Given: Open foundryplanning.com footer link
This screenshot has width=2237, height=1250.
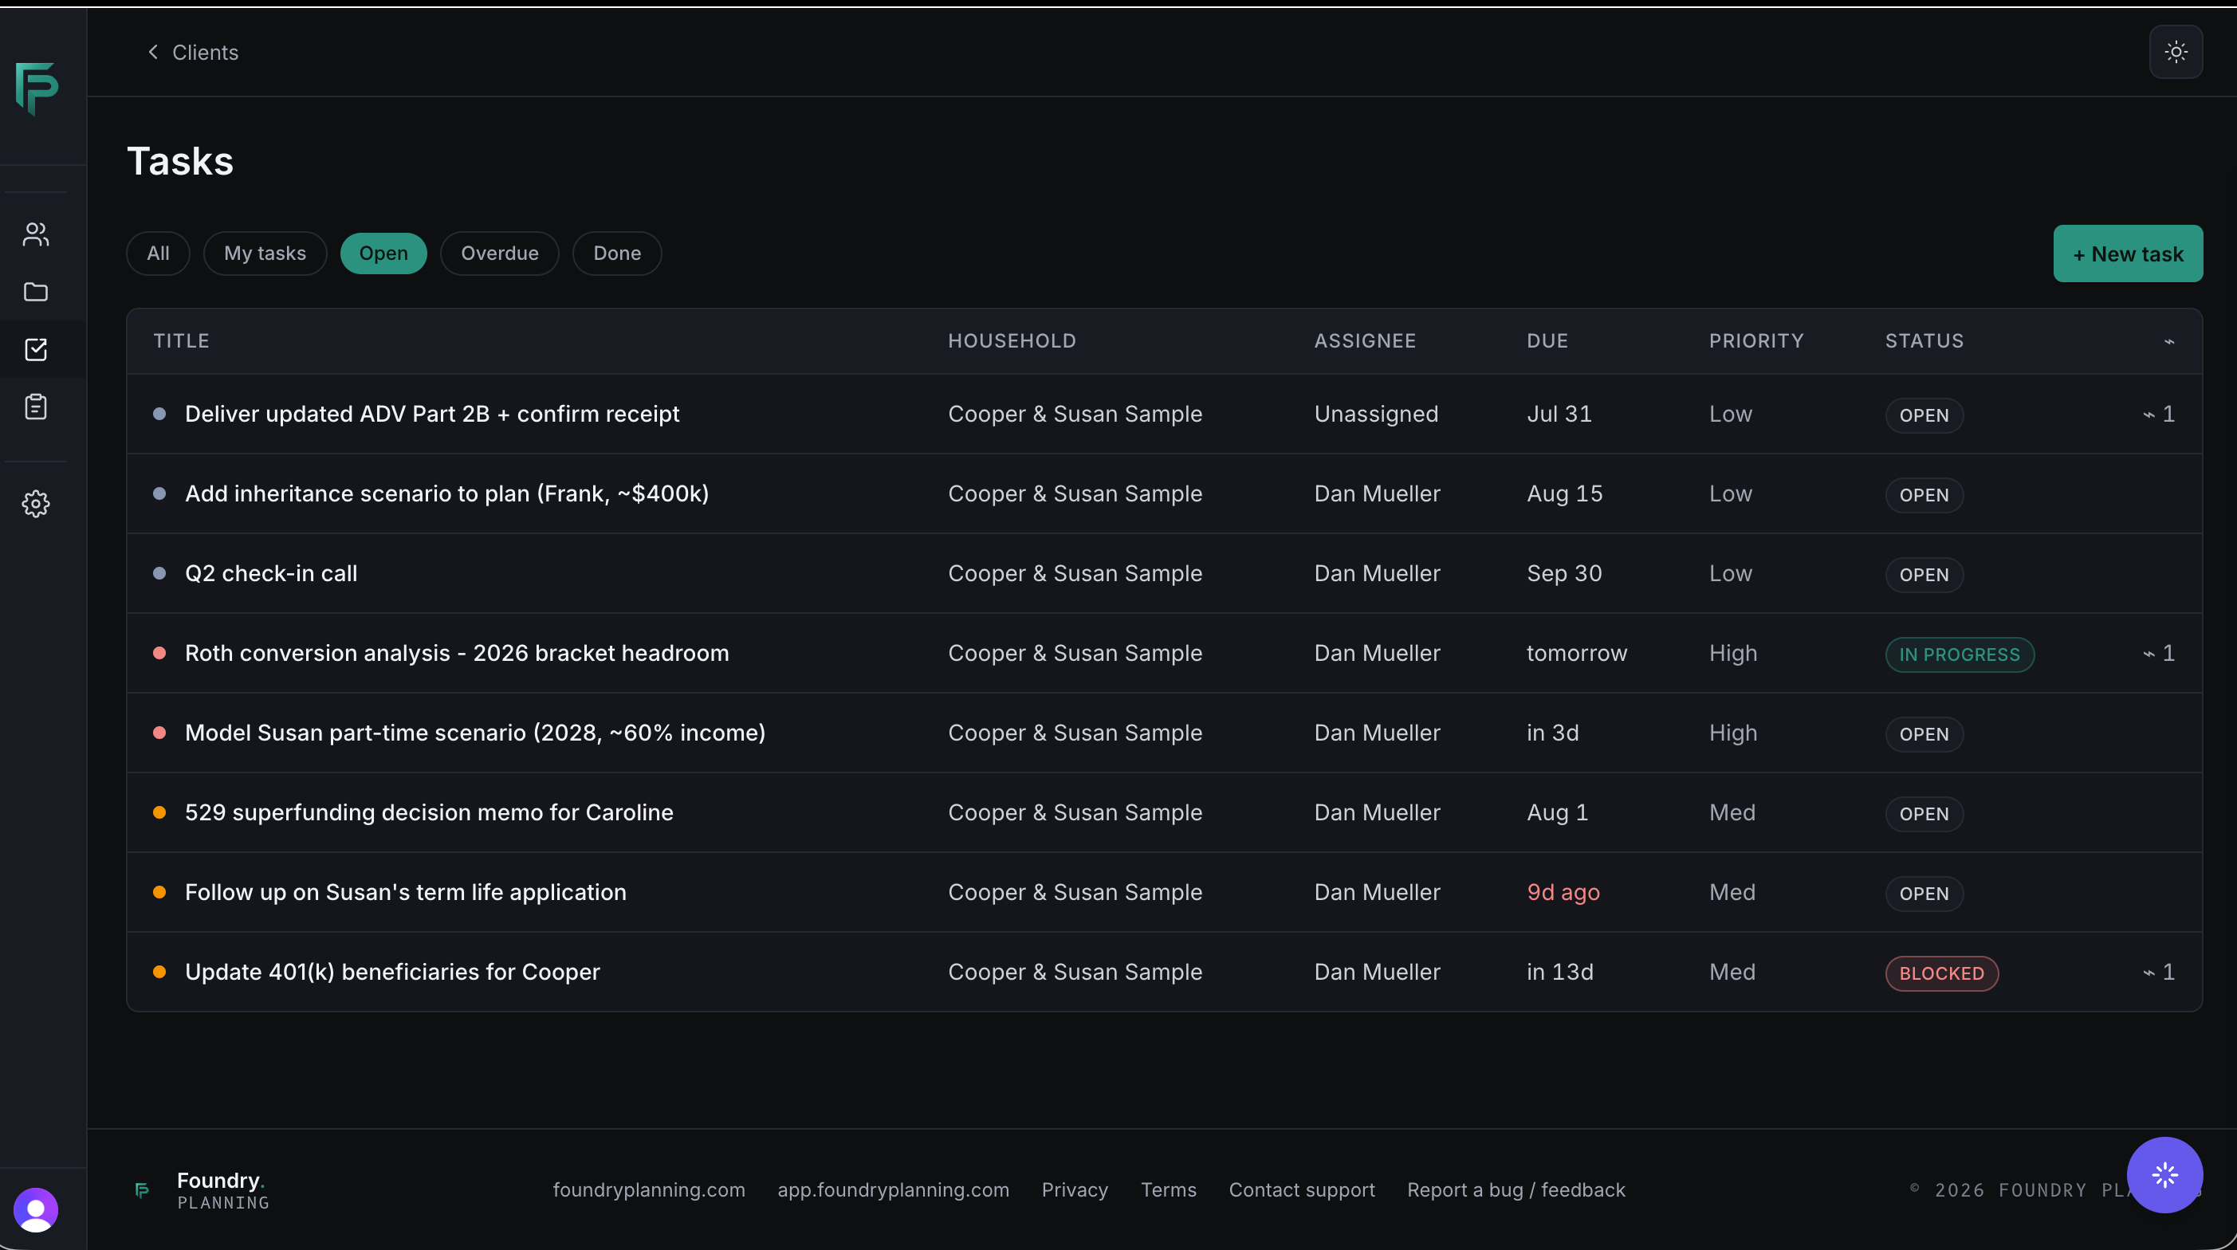Looking at the screenshot, I should coord(649,1190).
